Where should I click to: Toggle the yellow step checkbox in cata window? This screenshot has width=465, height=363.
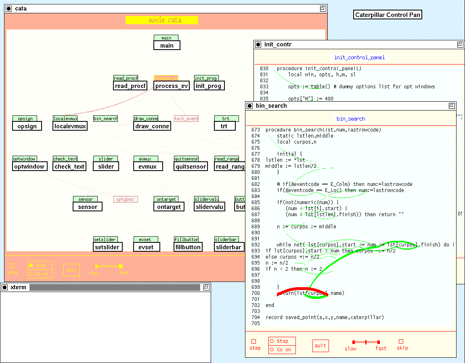click(x=13, y=265)
